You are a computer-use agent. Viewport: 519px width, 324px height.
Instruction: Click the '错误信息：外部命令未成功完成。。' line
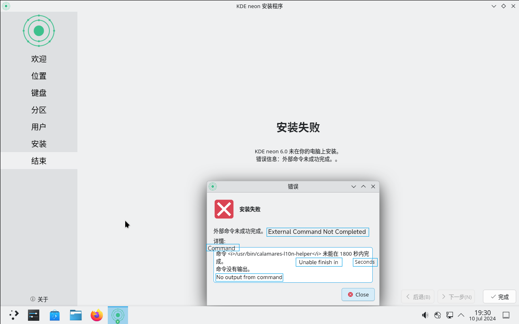tap(298, 159)
